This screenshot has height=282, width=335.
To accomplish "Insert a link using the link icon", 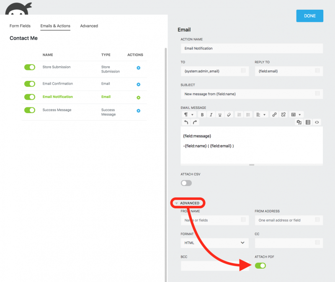I will click(x=274, y=115).
